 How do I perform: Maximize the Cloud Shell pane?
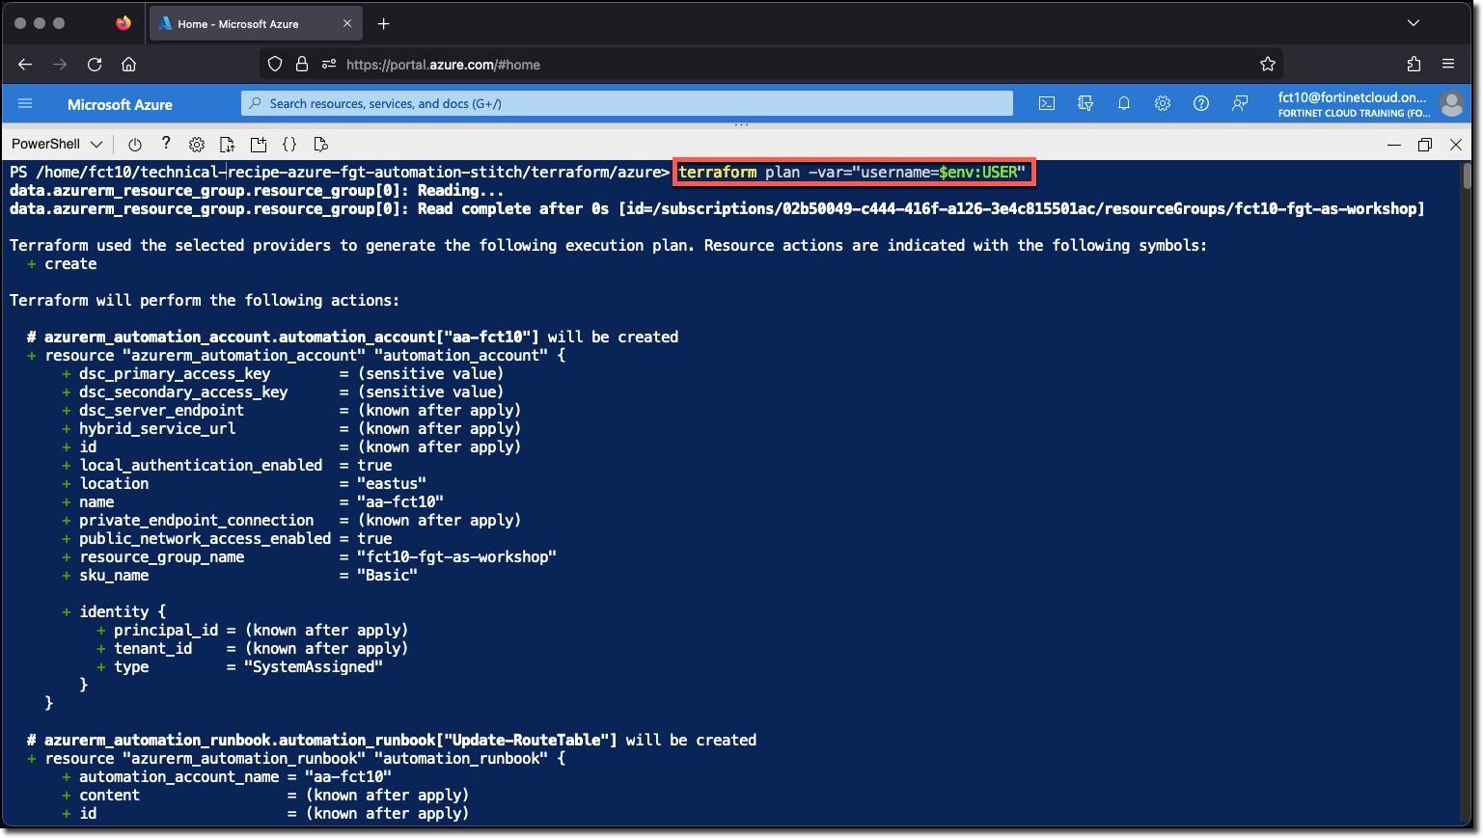coord(1425,145)
